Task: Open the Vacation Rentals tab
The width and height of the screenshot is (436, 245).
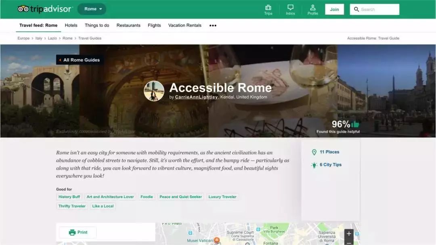Action: pos(184,25)
